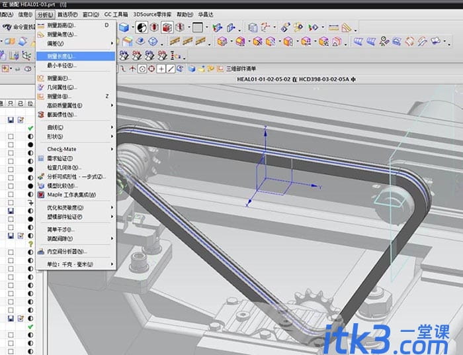Click the gray square background icon

(198, 28)
